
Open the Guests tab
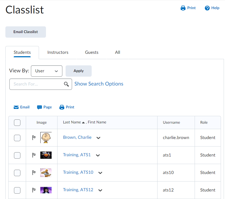92,52
